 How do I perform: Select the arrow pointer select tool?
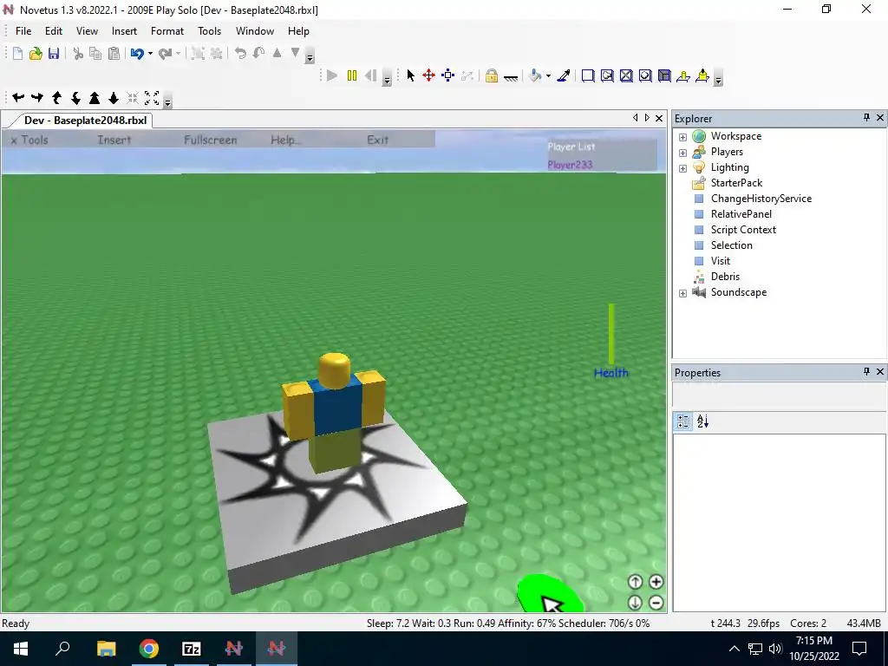(x=410, y=75)
